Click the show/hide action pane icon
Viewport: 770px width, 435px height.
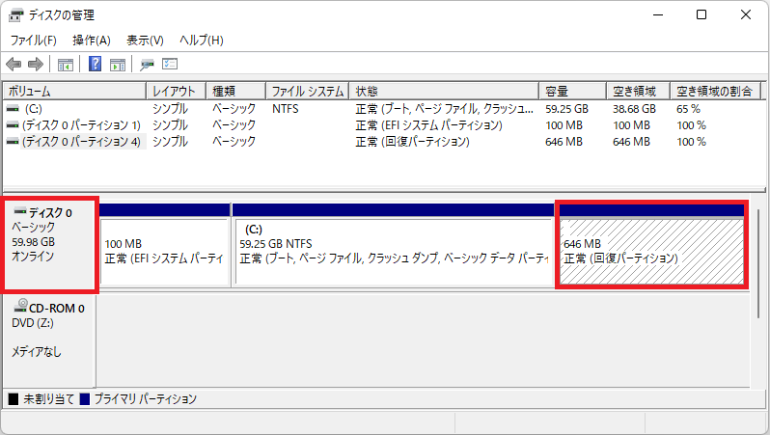118,65
